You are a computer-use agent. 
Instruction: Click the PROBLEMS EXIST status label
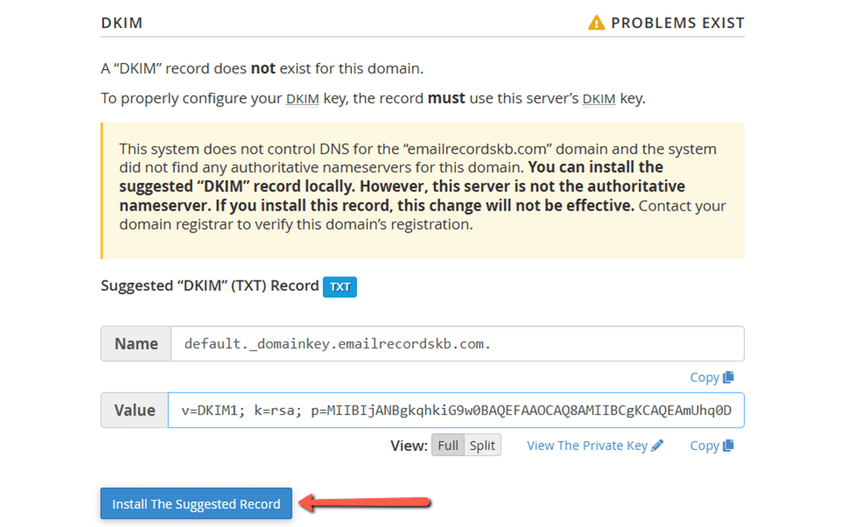pyautogui.click(x=677, y=23)
